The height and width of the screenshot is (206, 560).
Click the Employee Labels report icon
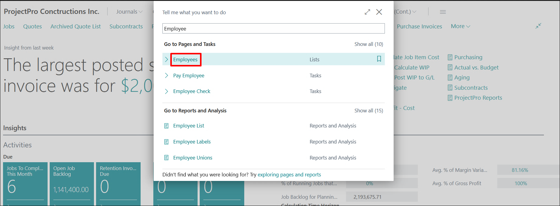tap(166, 142)
